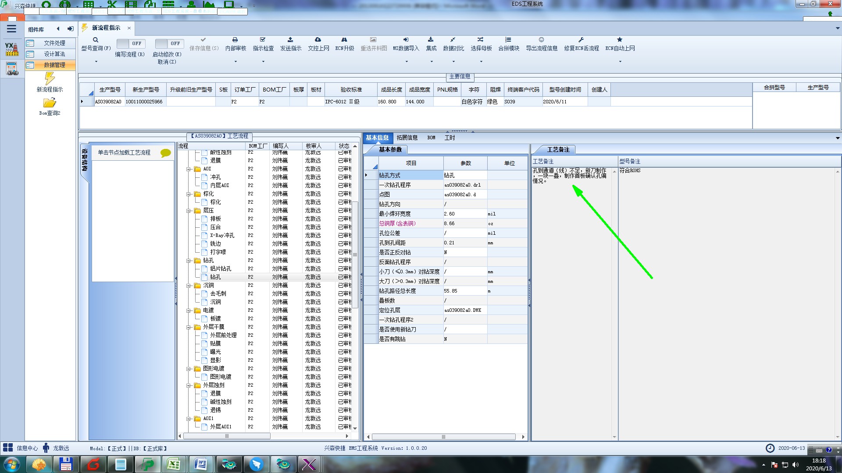Click the 发送指示 upload icon
842x473 pixels.
pyautogui.click(x=290, y=40)
